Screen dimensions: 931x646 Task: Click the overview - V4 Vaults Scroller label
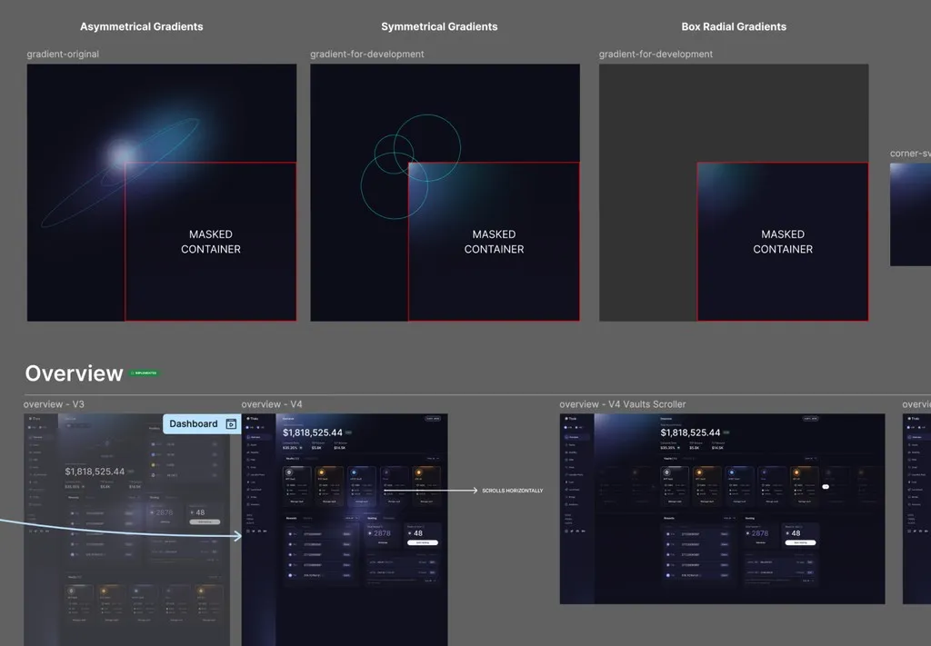click(x=622, y=404)
